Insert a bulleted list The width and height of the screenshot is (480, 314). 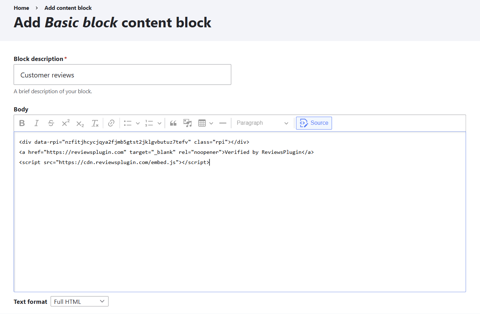tap(128, 123)
